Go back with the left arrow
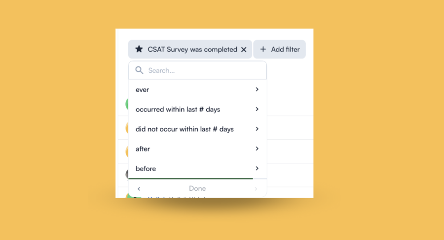Image resolution: width=444 pixels, height=240 pixels. (139, 189)
